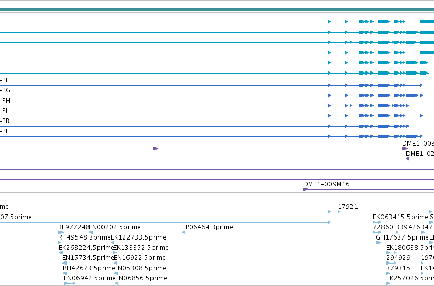
Task: Select the EK263224.5prime EST label
Action: 86,248
